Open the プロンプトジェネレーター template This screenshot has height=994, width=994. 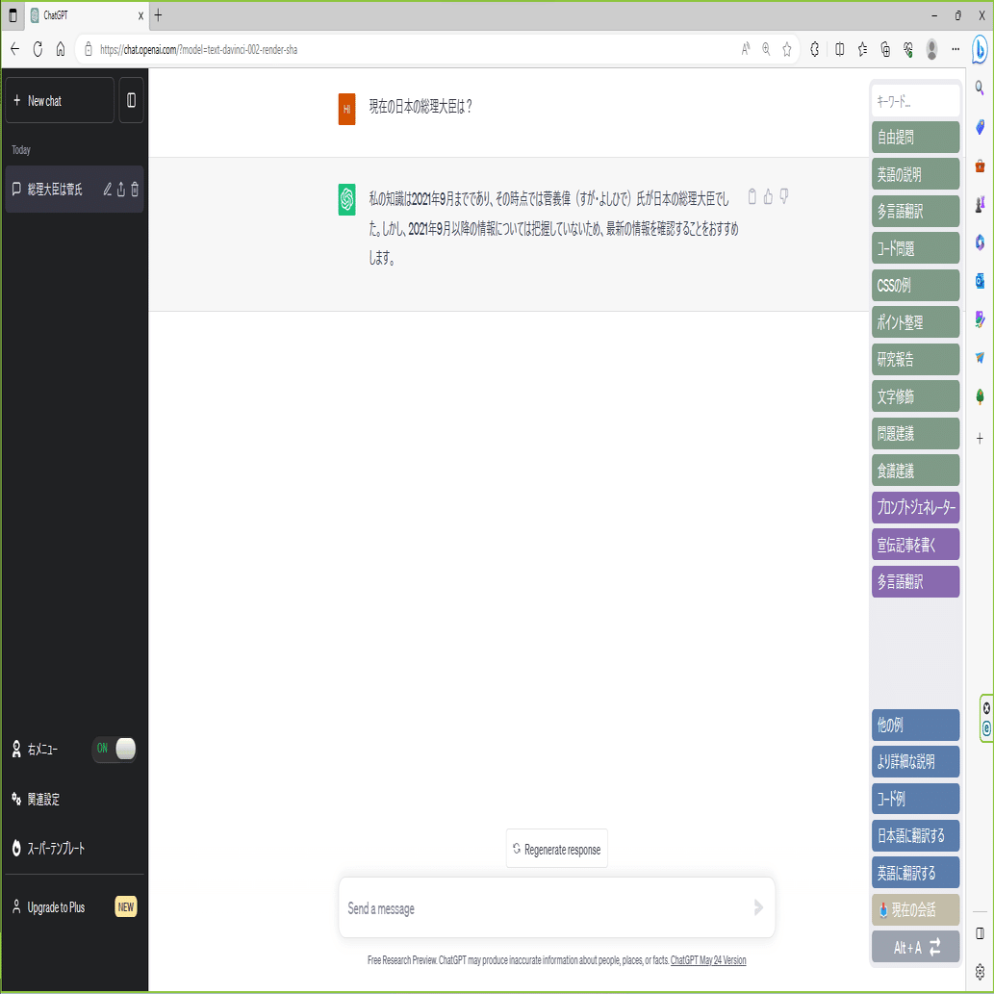pos(914,507)
